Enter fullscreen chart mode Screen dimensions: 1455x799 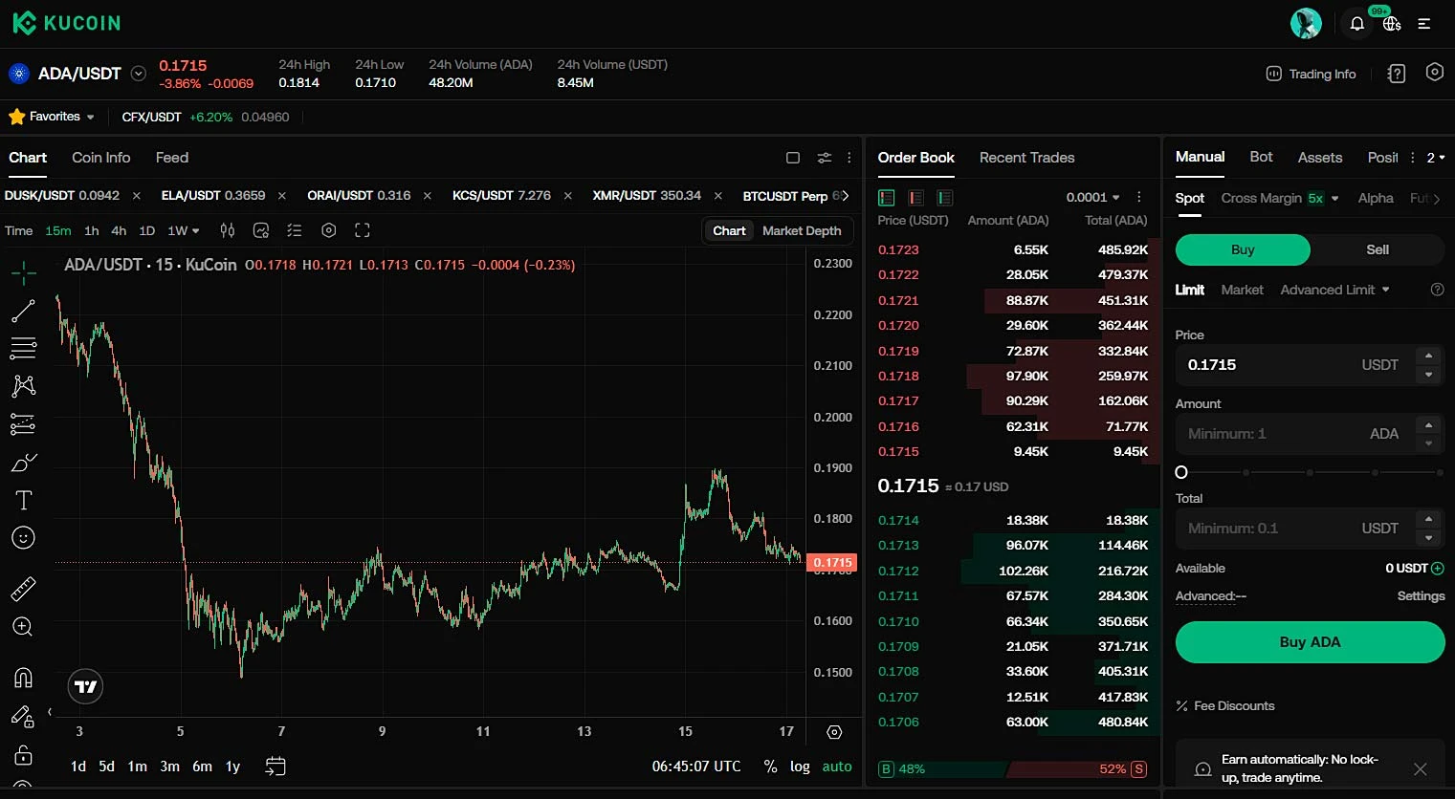(363, 230)
